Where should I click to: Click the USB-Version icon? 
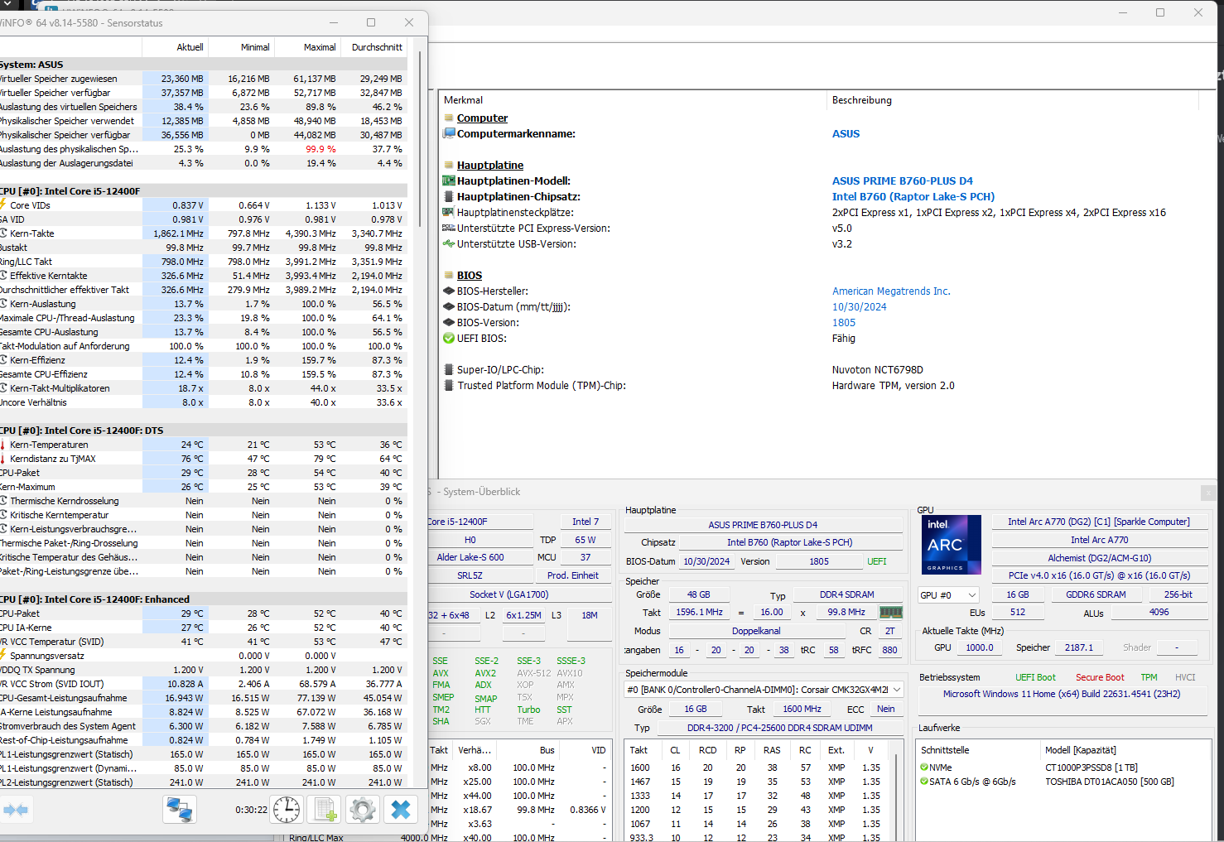pyautogui.click(x=449, y=244)
